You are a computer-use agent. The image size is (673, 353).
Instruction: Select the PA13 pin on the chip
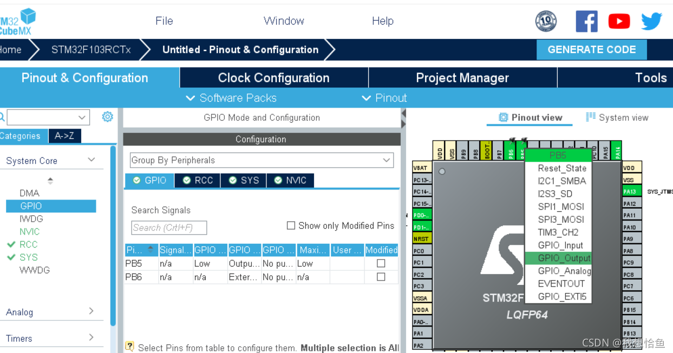click(x=631, y=191)
